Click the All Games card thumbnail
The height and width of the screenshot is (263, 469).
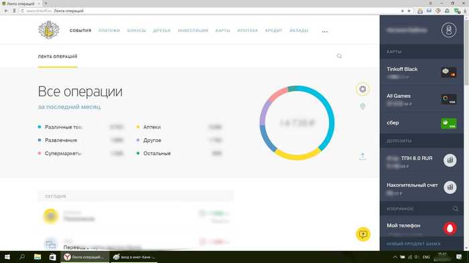pos(449,99)
